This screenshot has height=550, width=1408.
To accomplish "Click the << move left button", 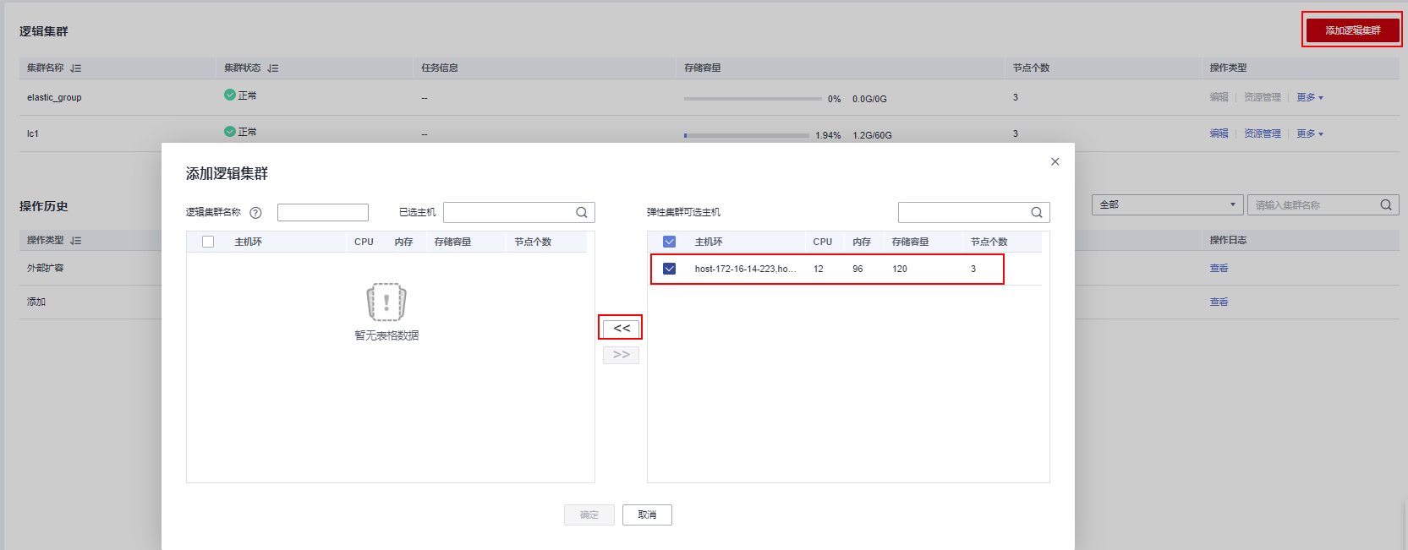I will coord(621,328).
